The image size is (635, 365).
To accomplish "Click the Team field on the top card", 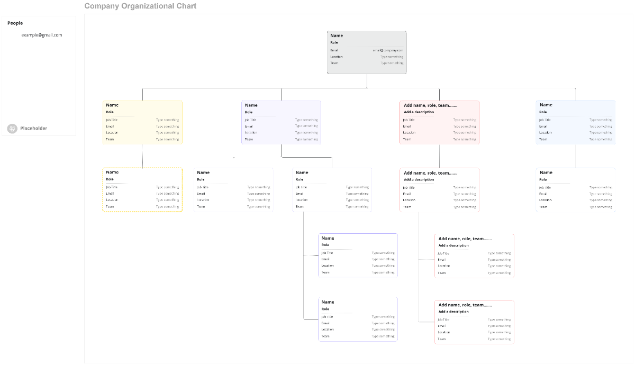I will 334,63.
